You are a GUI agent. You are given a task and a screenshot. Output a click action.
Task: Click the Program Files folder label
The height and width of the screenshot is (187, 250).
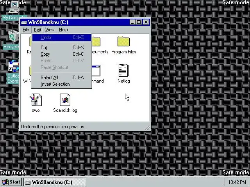(x=124, y=52)
